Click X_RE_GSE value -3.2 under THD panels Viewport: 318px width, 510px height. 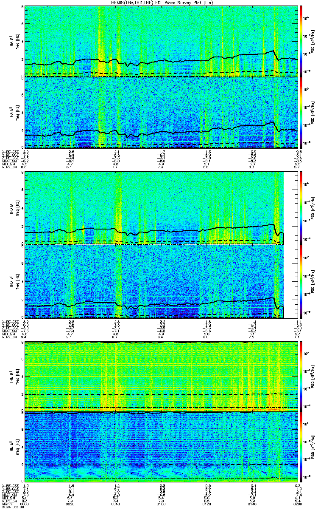coord(24,322)
